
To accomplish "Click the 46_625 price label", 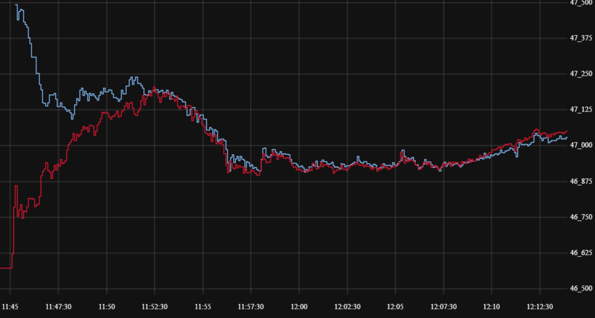I will click(x=581, y=253).
